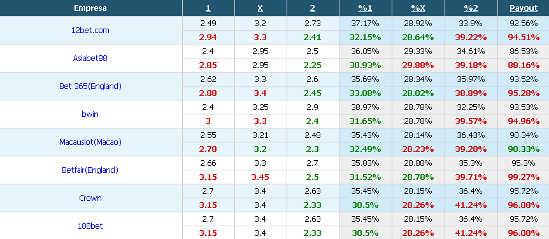Open the 12bet.com bookmaker link
This screenshot has width=549, height=239.
(90, 31)
